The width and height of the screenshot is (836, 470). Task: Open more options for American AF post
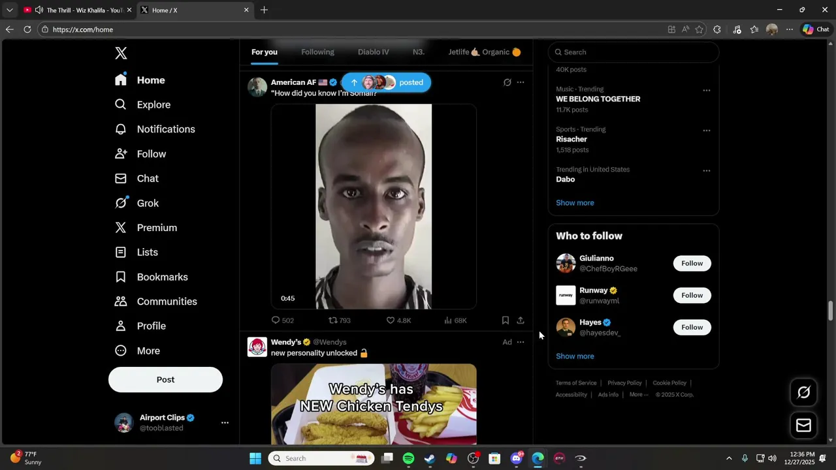(521, 82)
